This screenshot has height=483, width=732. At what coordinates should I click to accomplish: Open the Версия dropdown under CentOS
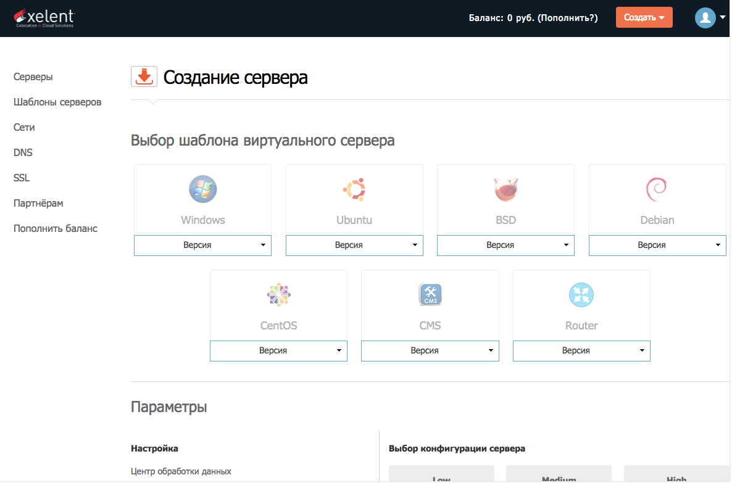tap(278, 350)
